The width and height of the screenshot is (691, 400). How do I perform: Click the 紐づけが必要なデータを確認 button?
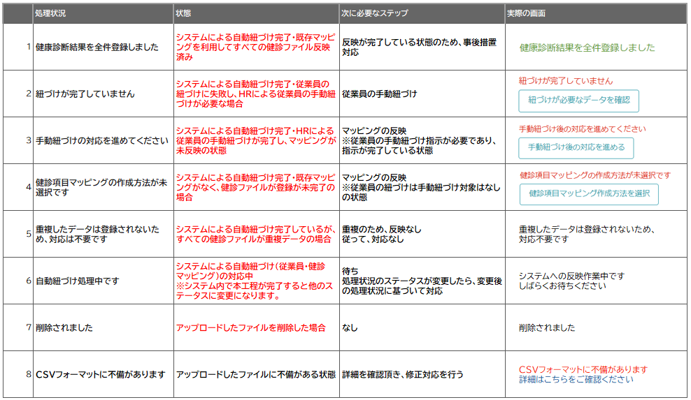578,101
